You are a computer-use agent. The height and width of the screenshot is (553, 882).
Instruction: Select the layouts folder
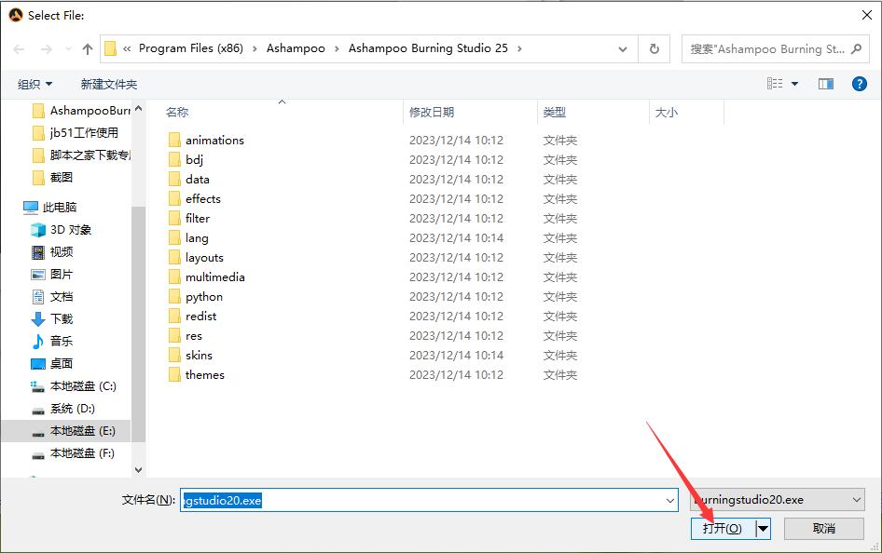pos(196,258)
